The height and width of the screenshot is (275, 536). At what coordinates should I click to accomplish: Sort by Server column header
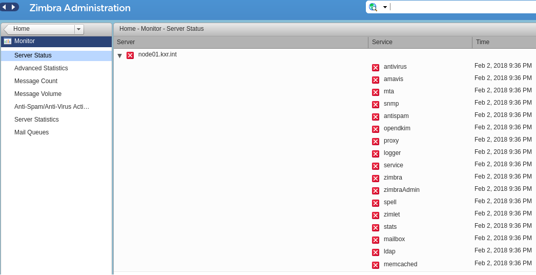(241, 42)
